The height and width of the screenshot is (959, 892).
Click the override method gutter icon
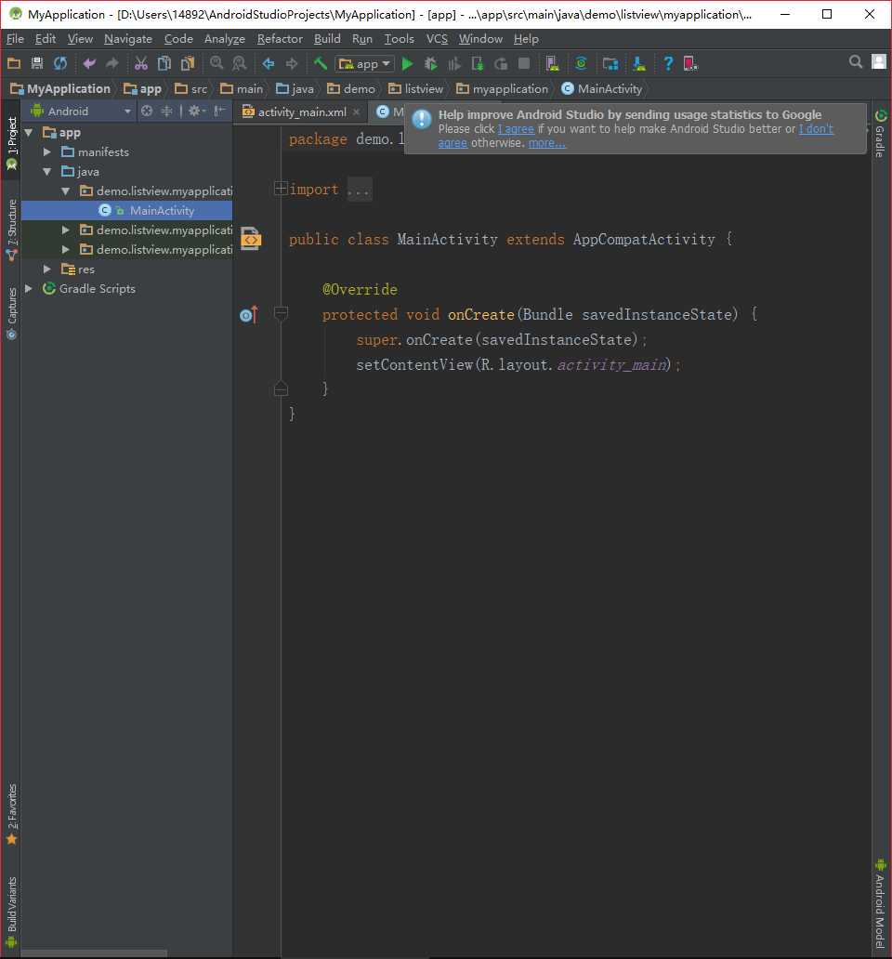coord(249,314)
